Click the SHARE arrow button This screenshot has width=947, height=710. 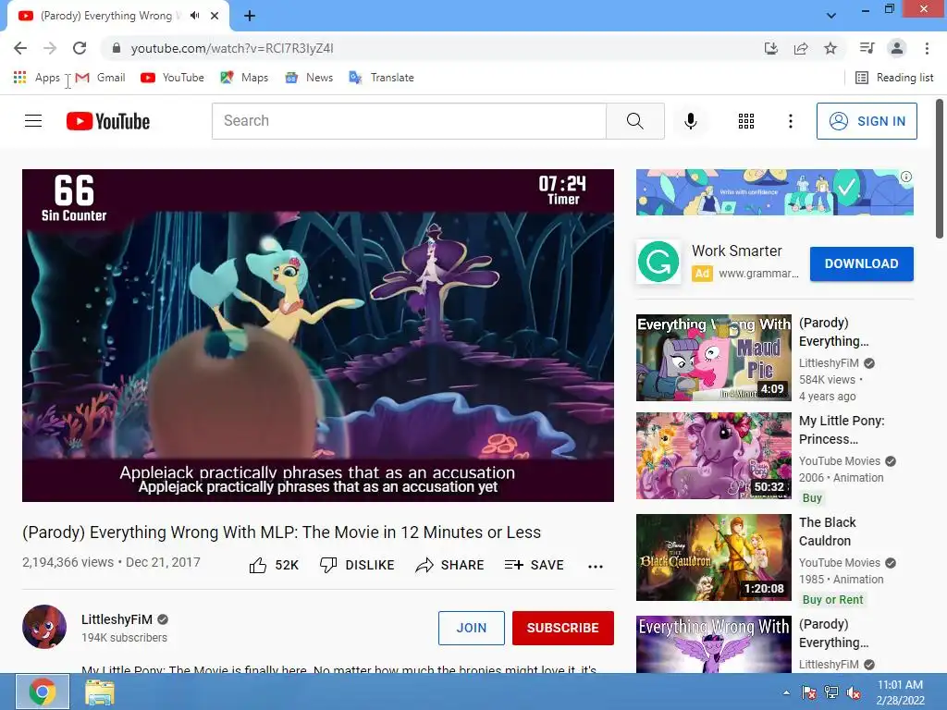pyautogui.click(x=450, y=565)
